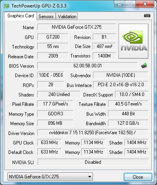The image size is (157, 185).
Task: Open the Validation tab
Action: [67, 17]
